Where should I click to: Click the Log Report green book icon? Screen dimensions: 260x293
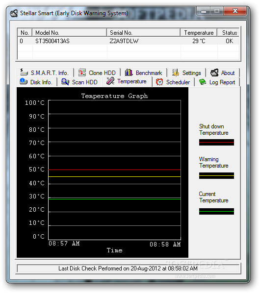point(203,82)
